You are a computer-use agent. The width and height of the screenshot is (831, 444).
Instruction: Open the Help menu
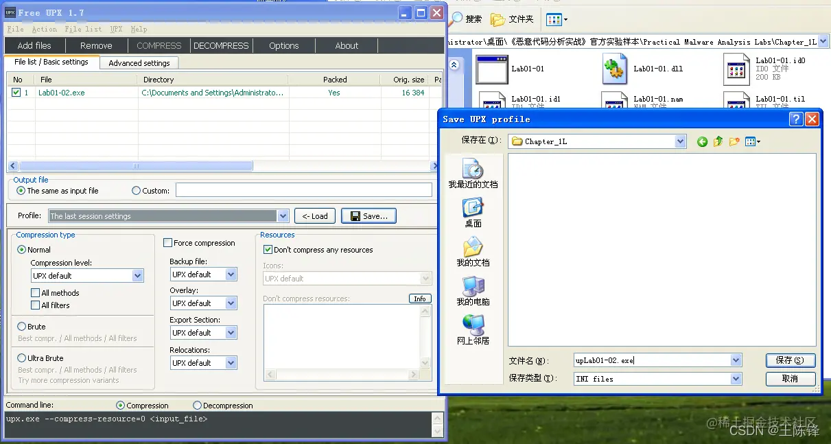tap(139, 29)
